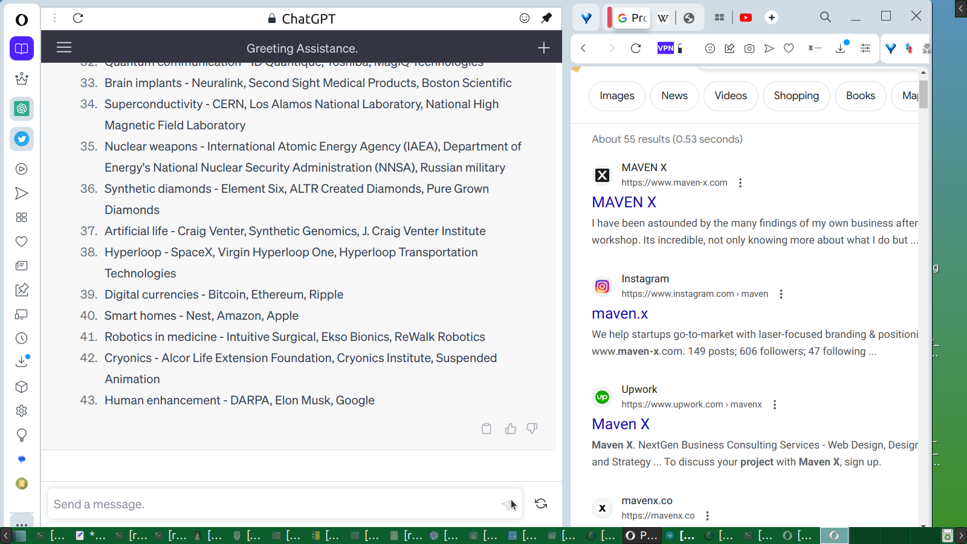Filter results by Images
This screenshot has height=544, width=967.
pos(617,96)
